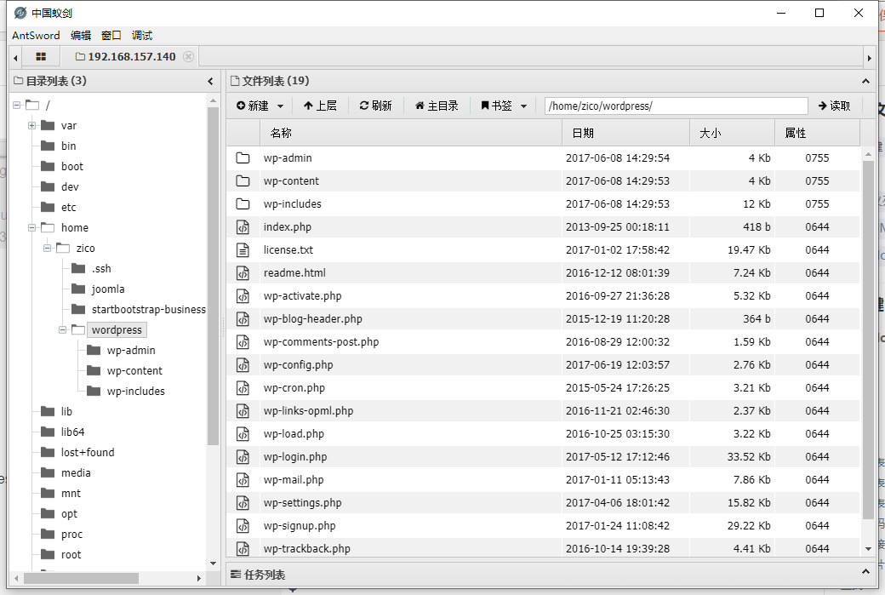
Task: Click file list vertical scrollbar
Action: click(x=868, y=340)
